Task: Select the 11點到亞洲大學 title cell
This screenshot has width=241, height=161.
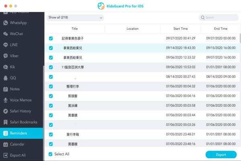Action: 73,67
